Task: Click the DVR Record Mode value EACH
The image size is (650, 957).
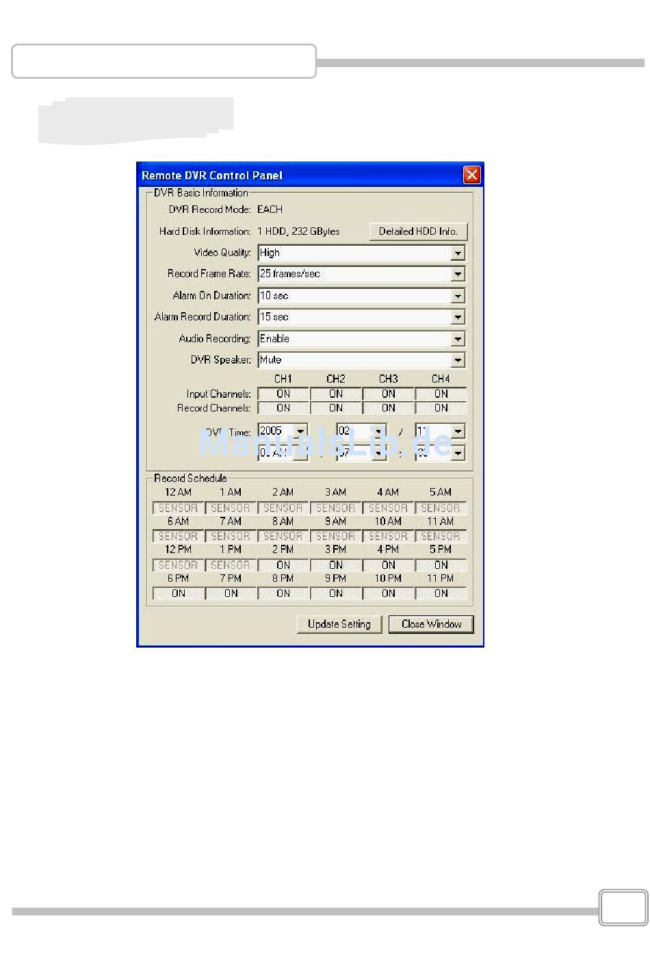Action: click(x=270, y=209)
